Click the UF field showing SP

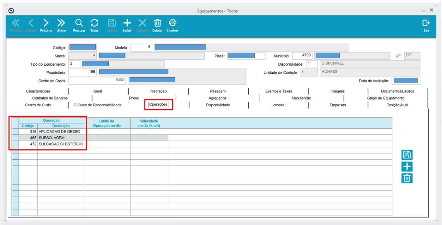point(412,56)
